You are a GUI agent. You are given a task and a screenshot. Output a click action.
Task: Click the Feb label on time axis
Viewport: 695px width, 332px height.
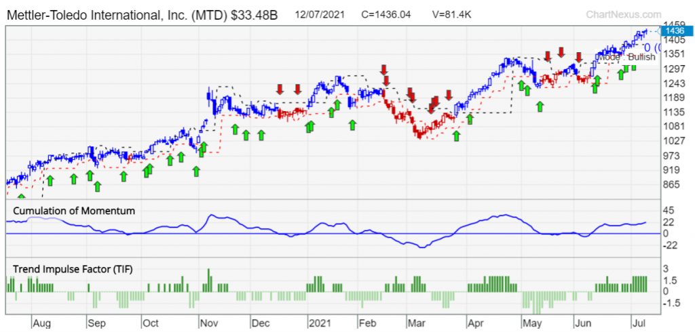point(367,324)
